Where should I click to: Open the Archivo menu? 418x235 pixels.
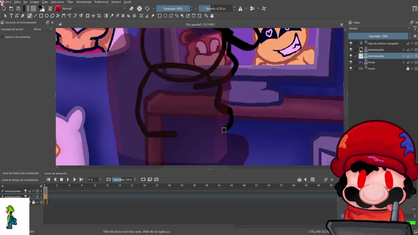(x=6, y=2)
